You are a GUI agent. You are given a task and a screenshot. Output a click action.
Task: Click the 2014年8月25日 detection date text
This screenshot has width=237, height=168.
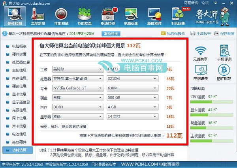82,34
